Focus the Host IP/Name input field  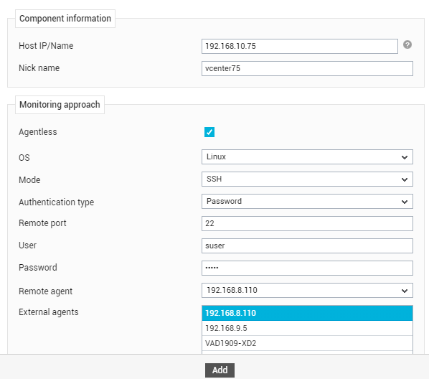pyautogui.click(x=300, y=46)
